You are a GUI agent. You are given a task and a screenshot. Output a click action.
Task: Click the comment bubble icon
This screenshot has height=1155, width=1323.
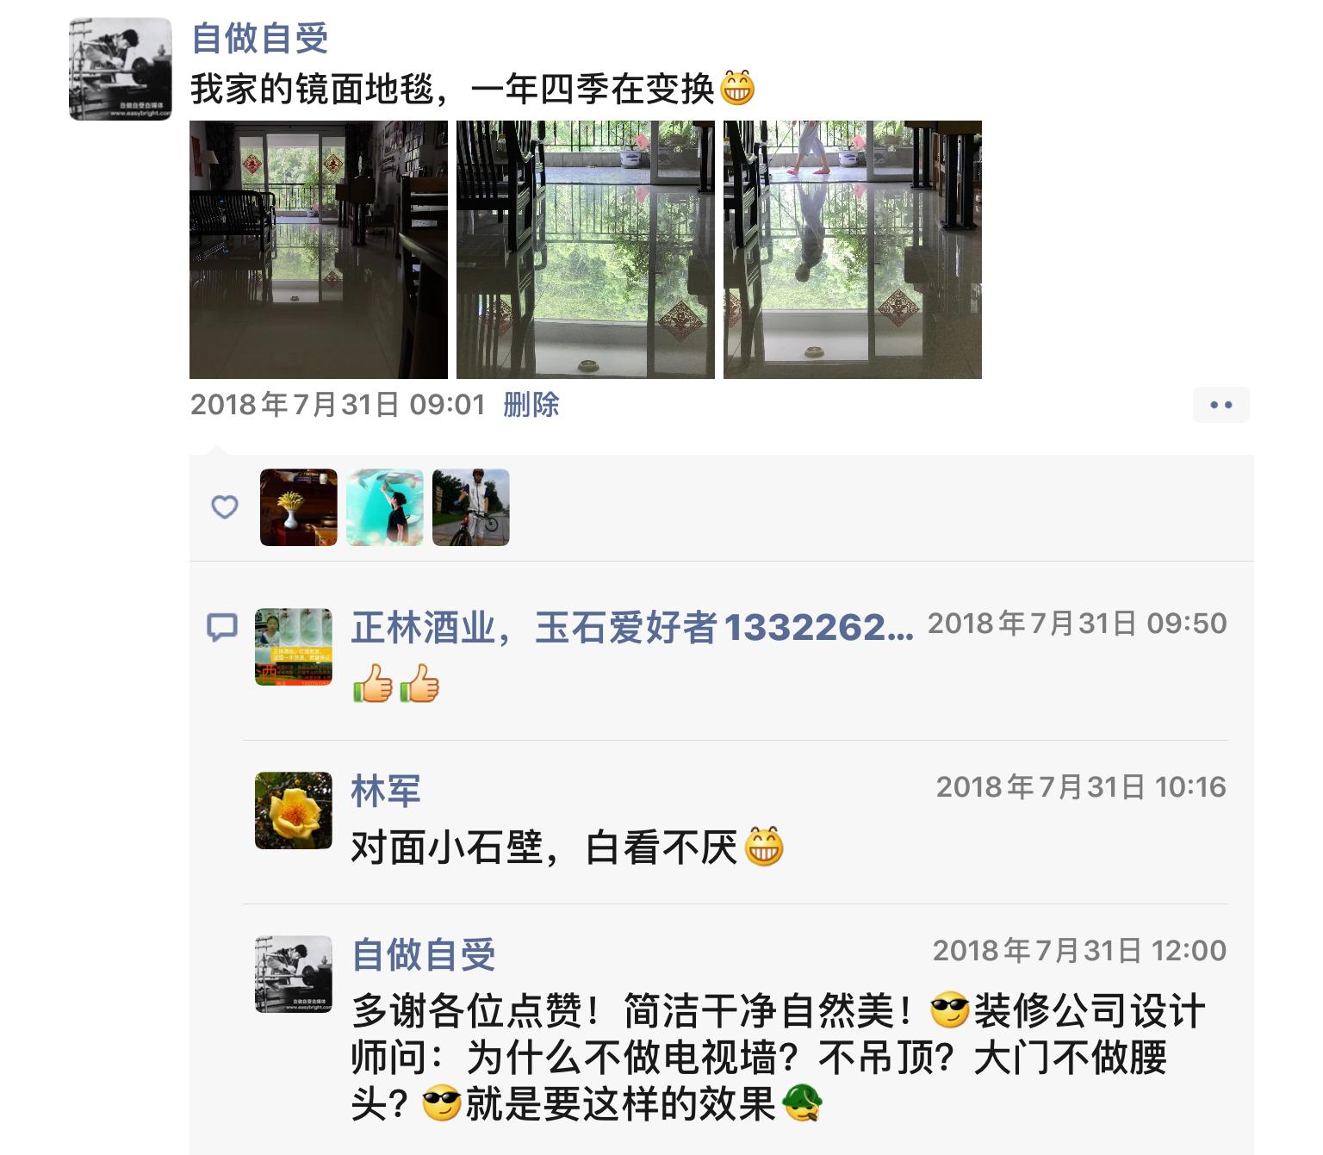222,627
